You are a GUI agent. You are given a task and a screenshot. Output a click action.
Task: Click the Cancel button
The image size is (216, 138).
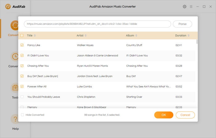pyautogui.click(x=185, y=115)
